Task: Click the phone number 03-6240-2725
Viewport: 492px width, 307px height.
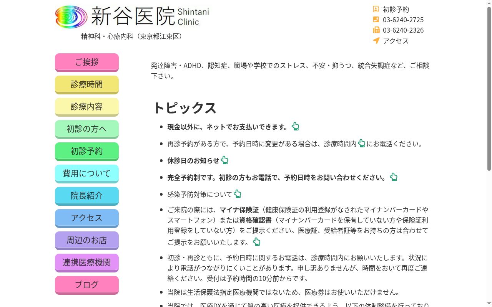Action: (x=403, y=20)
